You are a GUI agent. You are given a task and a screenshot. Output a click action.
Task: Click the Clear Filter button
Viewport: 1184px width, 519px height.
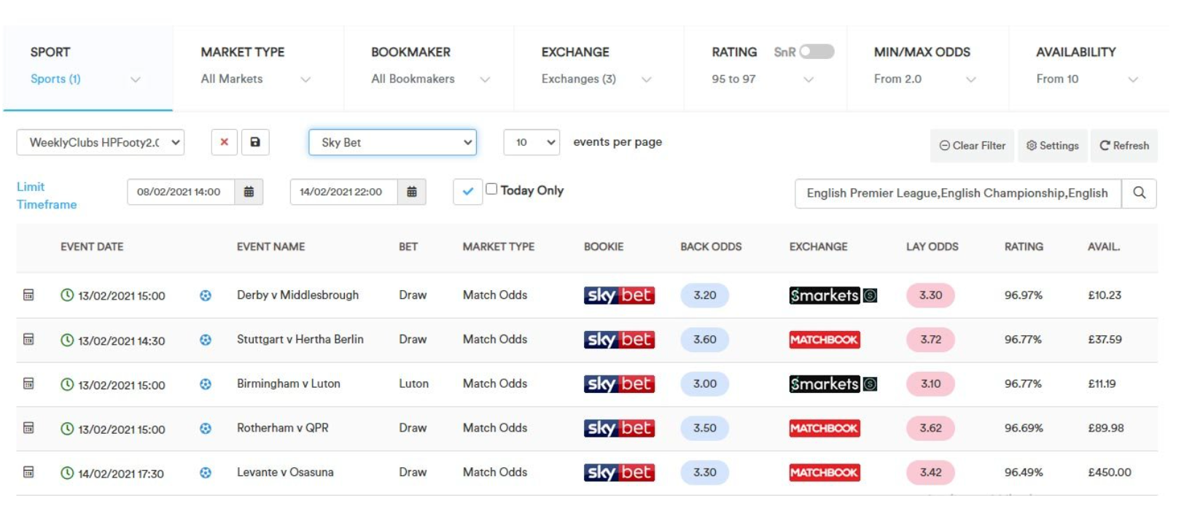973,146
